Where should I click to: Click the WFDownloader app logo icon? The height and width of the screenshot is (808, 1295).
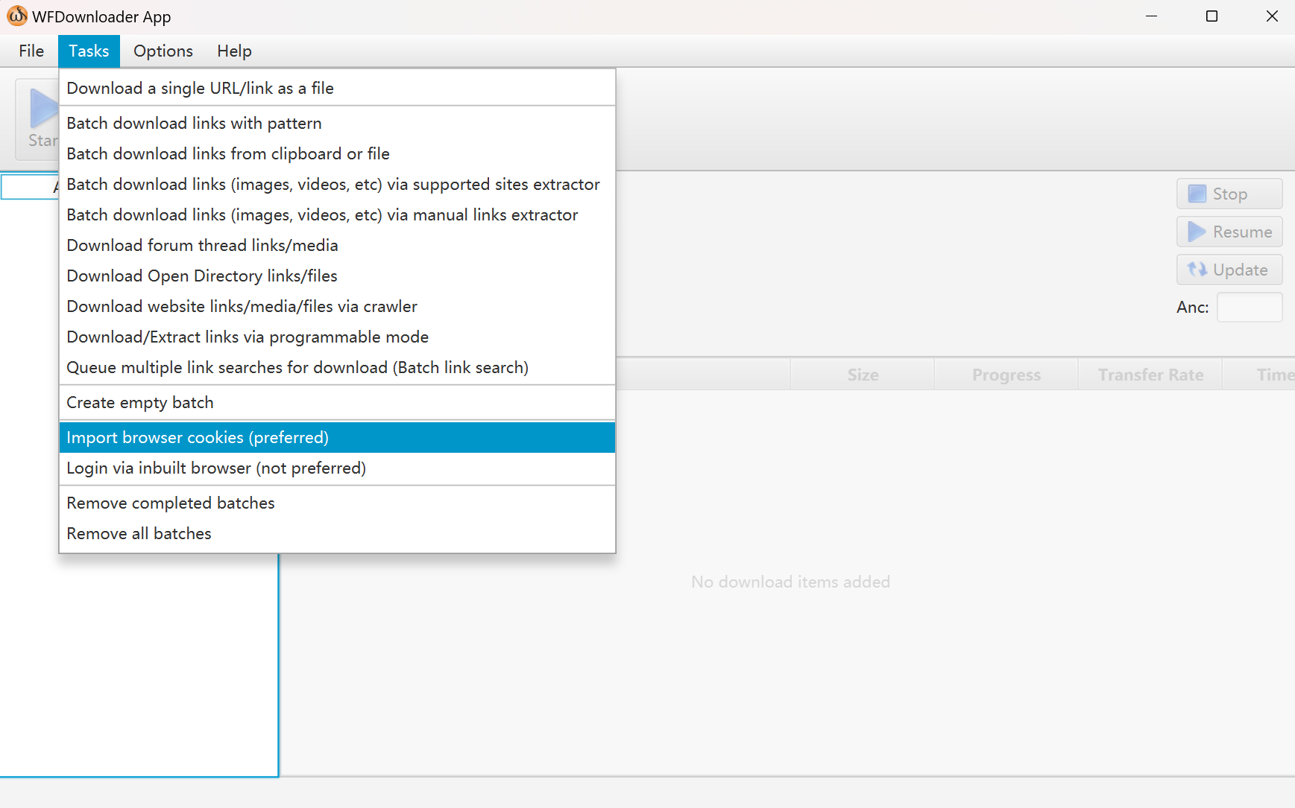point(17,16)
